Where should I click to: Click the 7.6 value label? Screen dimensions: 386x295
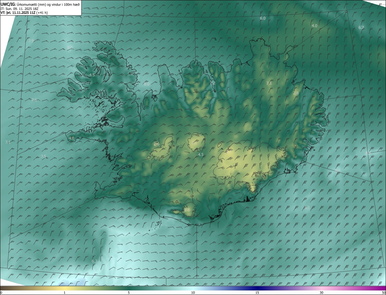coord(34,100)
